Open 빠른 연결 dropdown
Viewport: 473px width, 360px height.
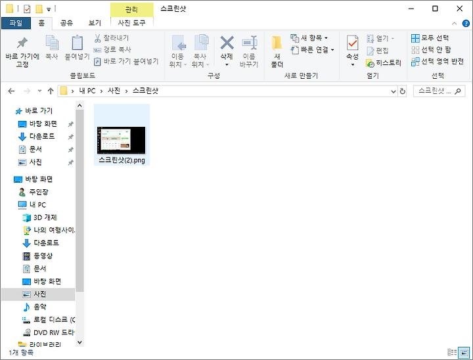(312, 50)
